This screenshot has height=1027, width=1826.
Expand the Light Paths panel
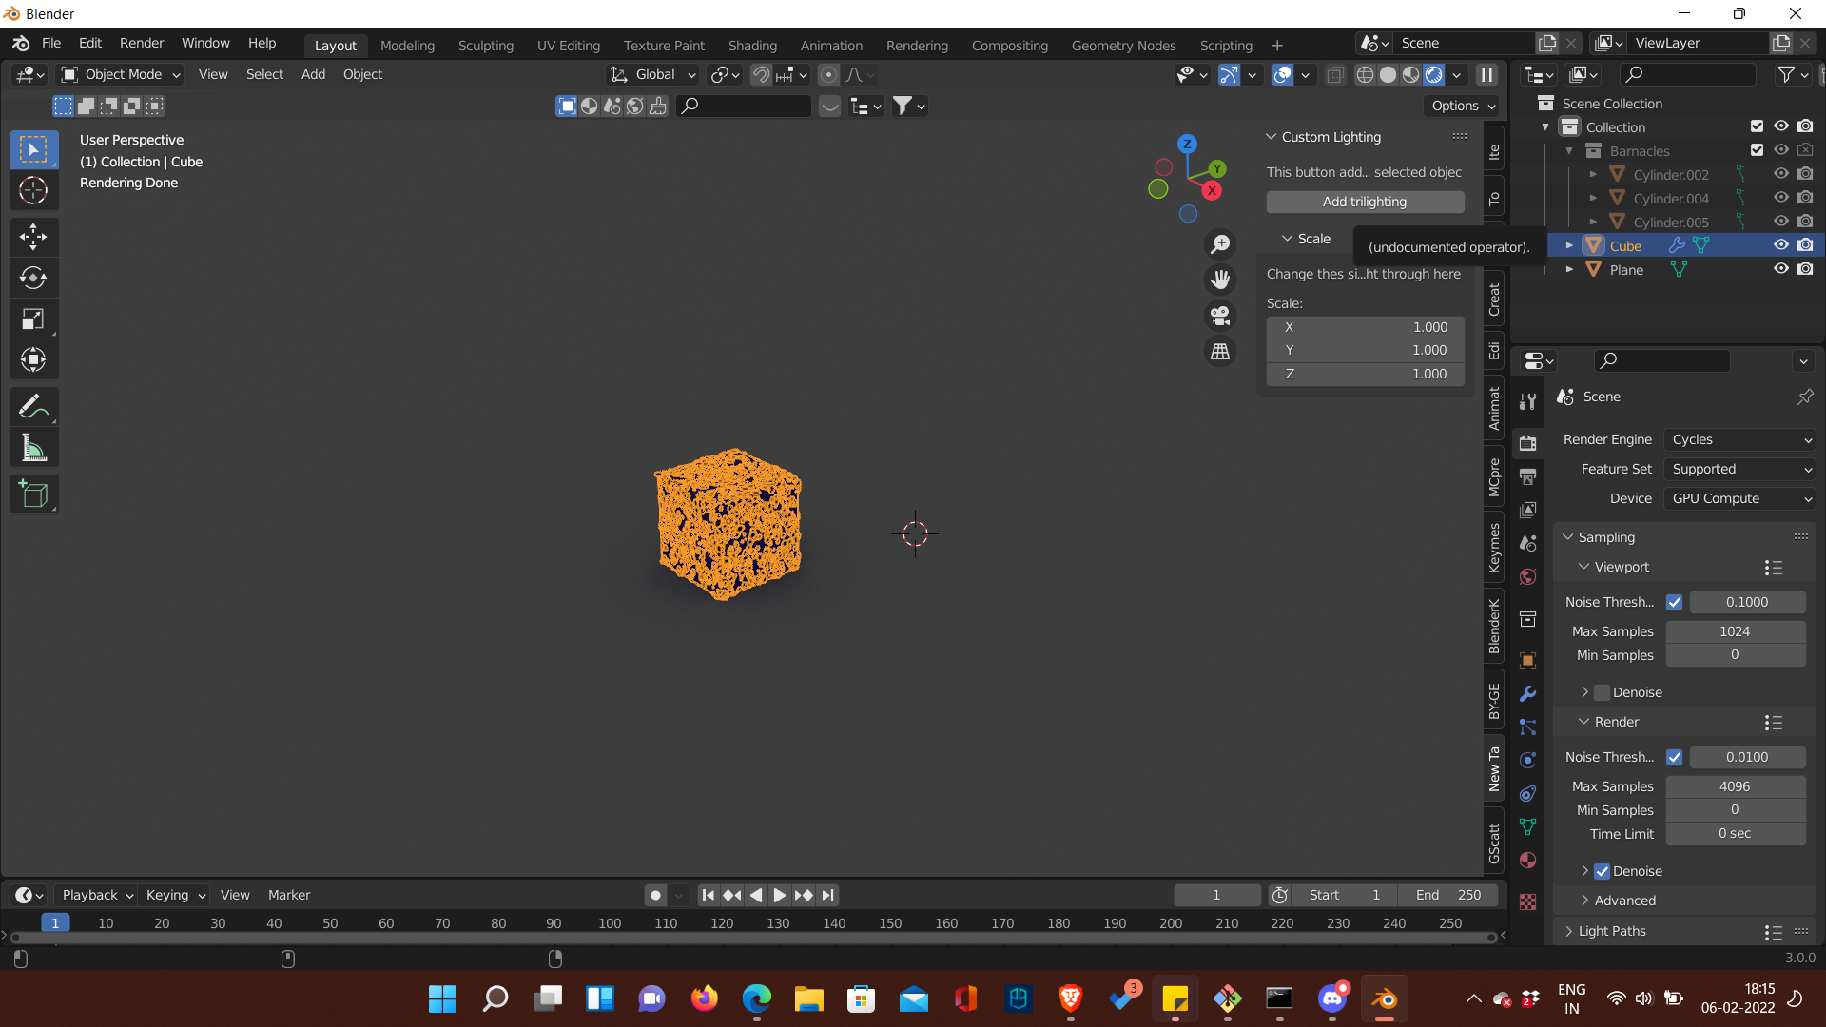[1611, 931]
